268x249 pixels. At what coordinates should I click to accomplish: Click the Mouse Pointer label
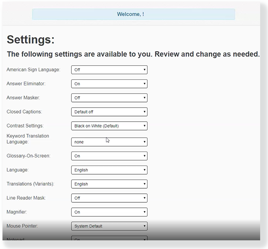tap(22, 226)
